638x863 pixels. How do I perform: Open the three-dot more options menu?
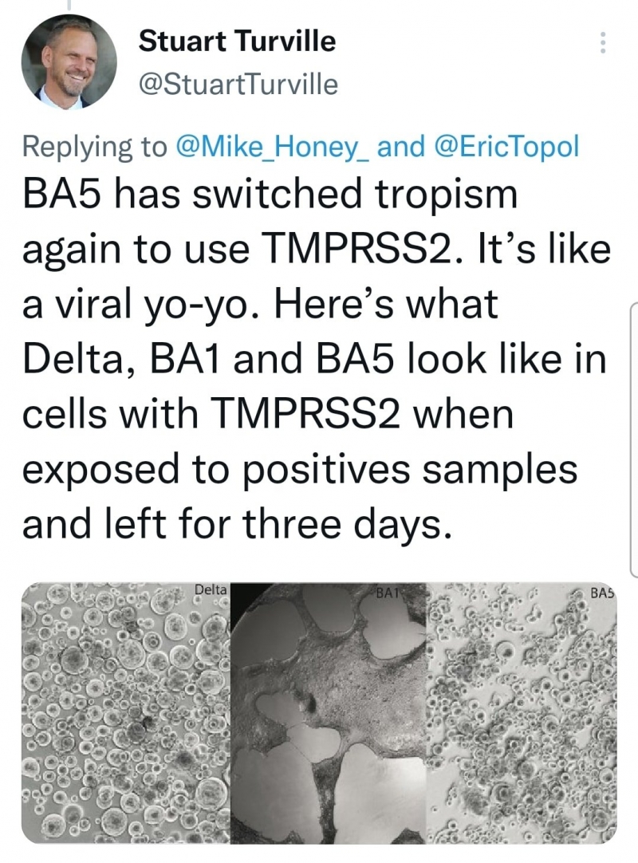coord(603,42)
